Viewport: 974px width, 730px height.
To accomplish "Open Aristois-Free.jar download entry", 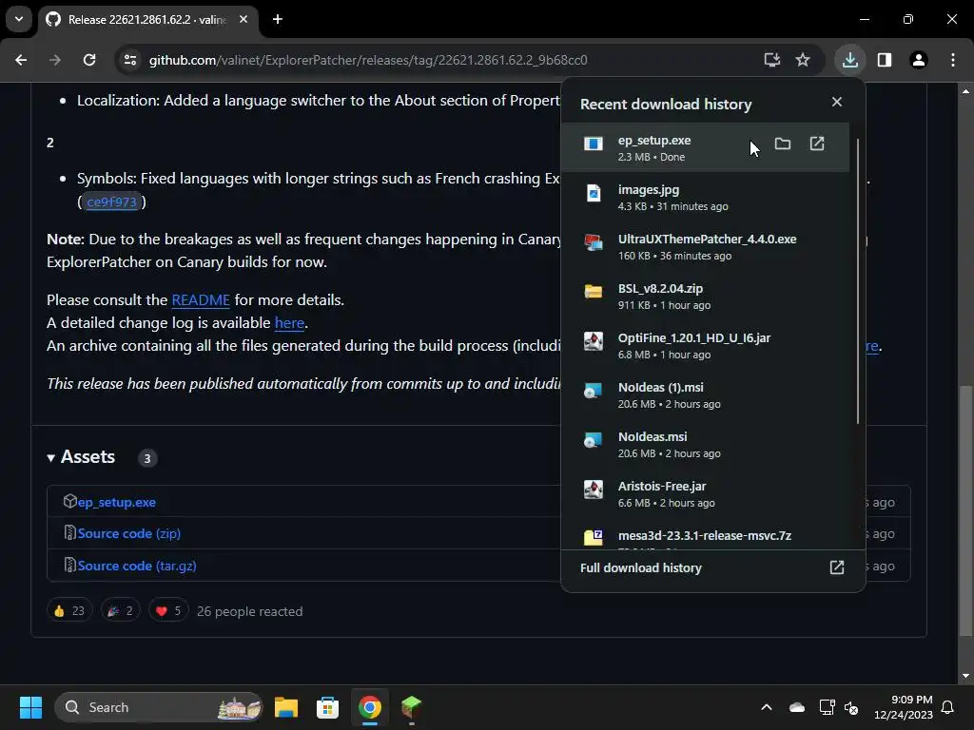I will [x=705, y=494].
